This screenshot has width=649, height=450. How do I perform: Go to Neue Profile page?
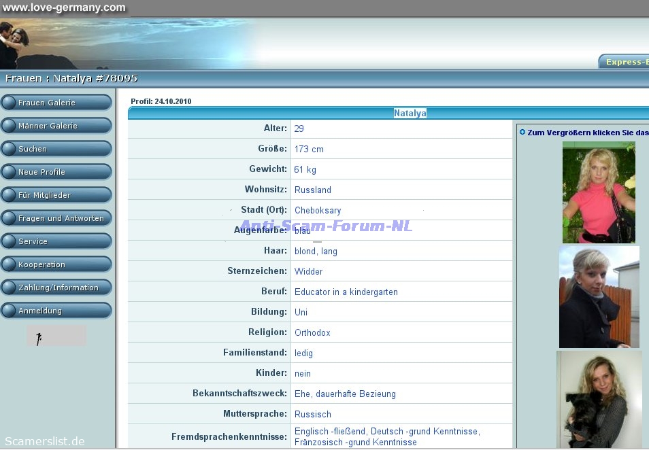56,172
